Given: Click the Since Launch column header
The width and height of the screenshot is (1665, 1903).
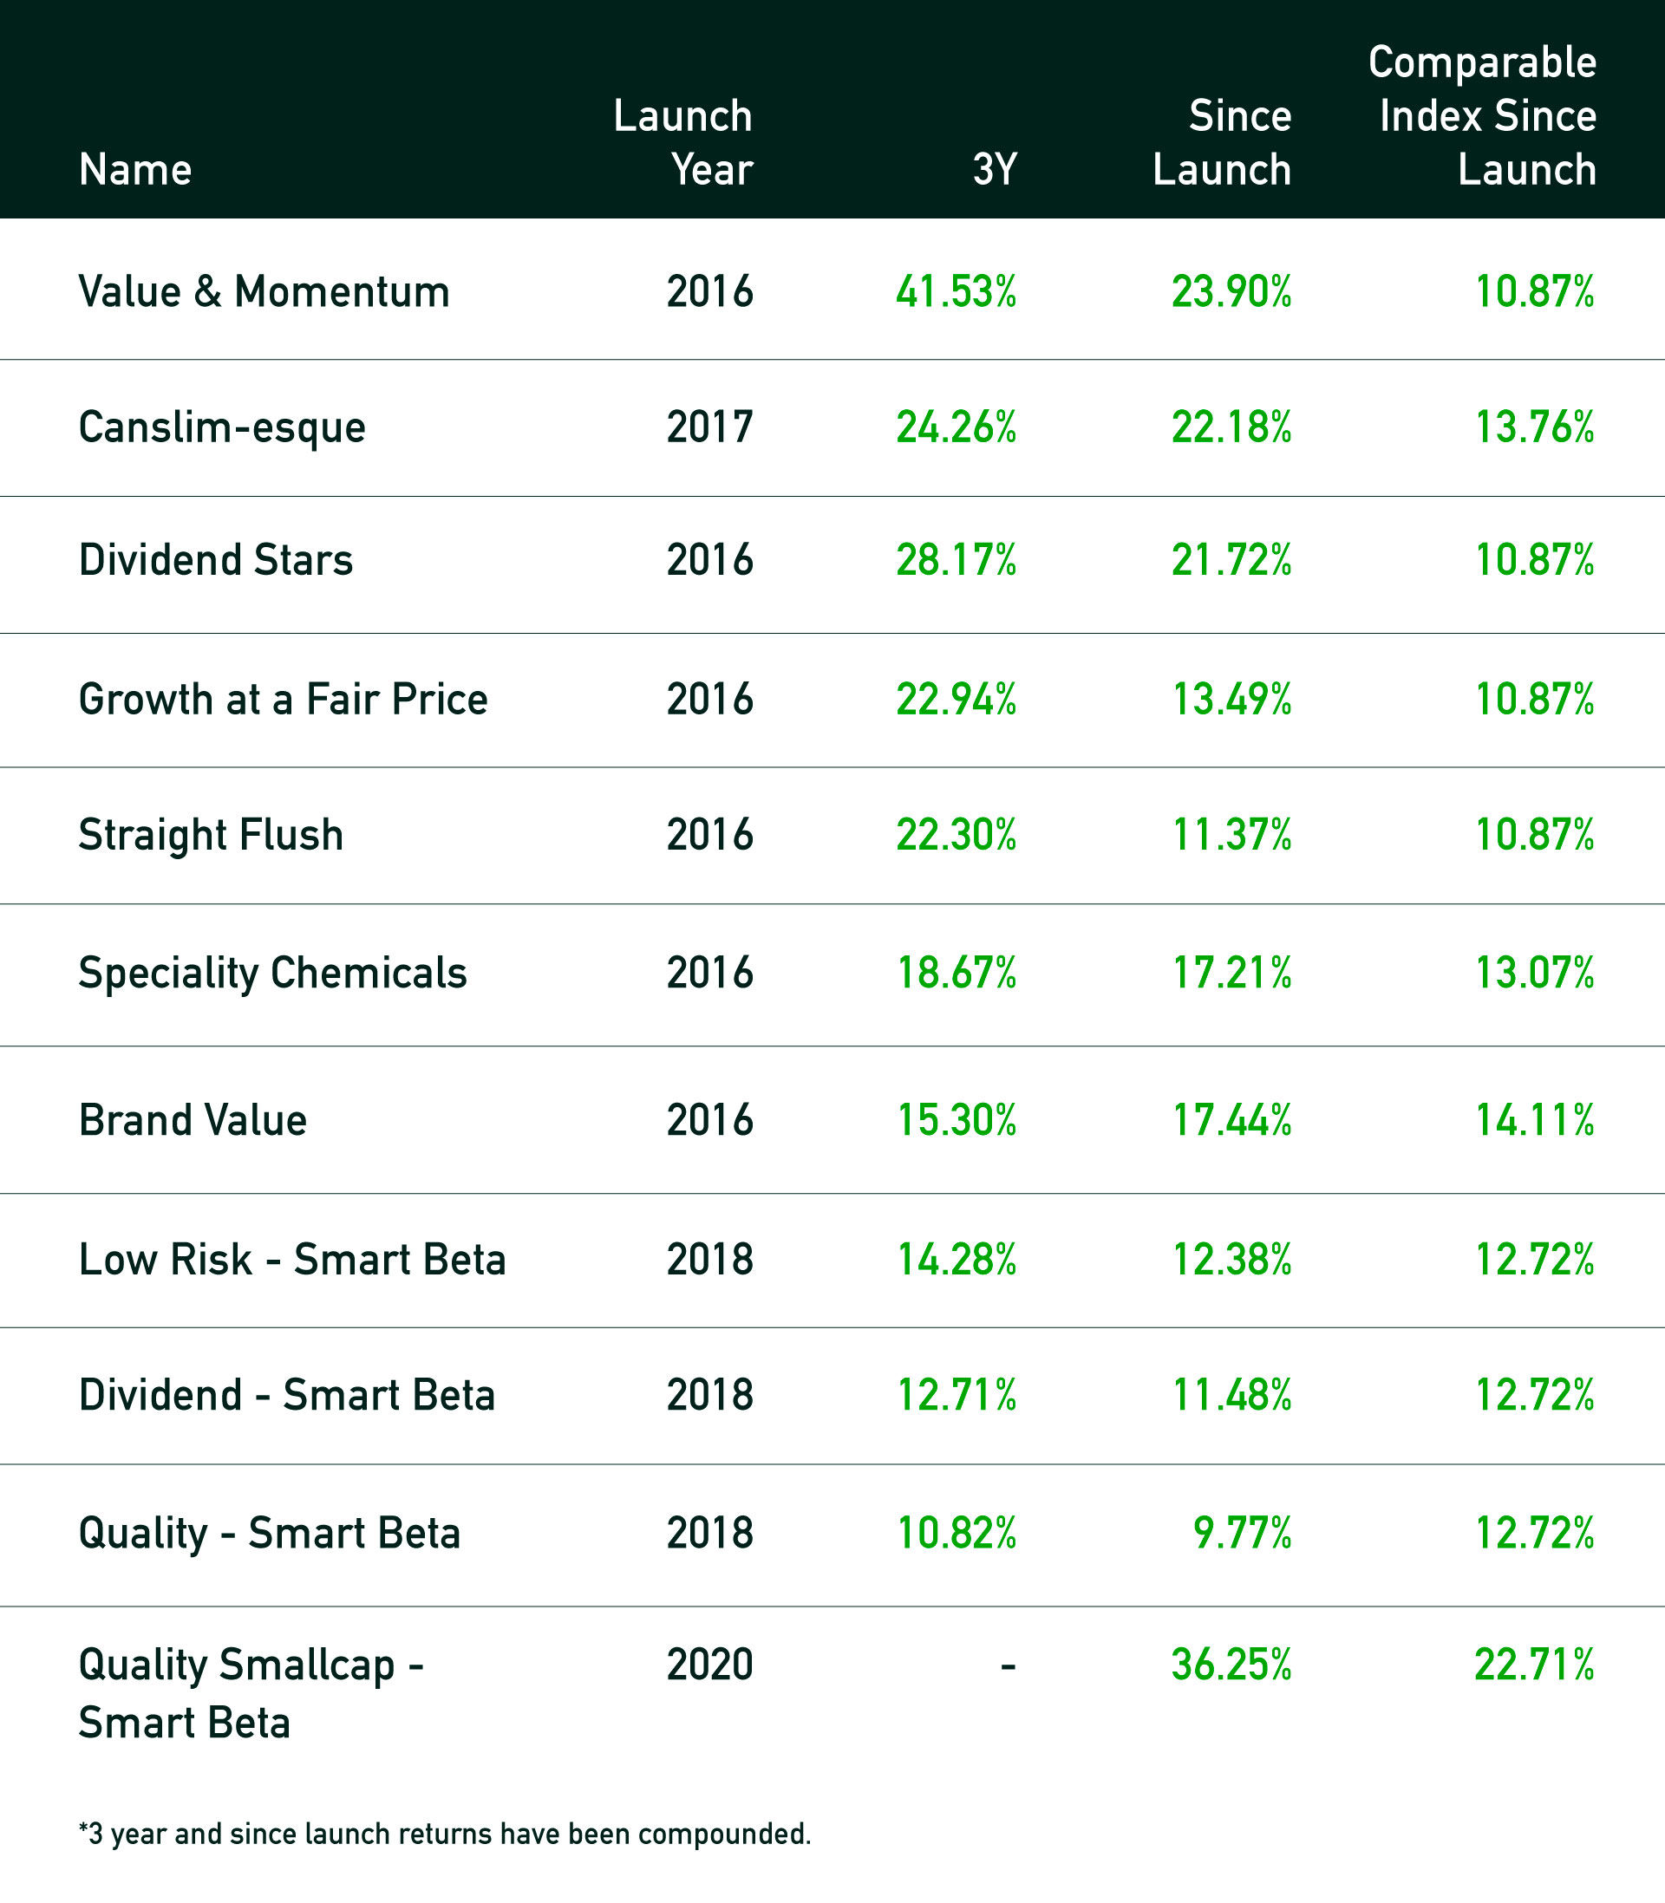Looking at the screenshot, I should [x=1222, y=143].
